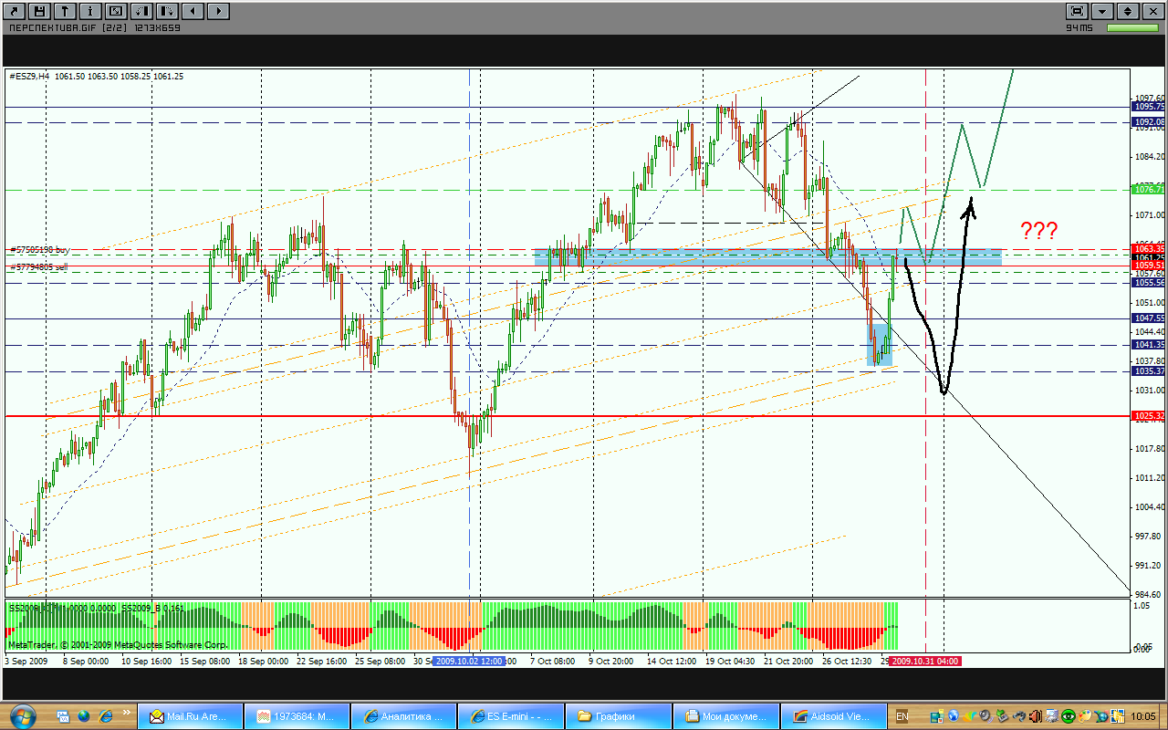This screenshot has width=1168, height=730.
Task: Rotate image clockwise
Action: pyautogui.click(x=167, y=11)
